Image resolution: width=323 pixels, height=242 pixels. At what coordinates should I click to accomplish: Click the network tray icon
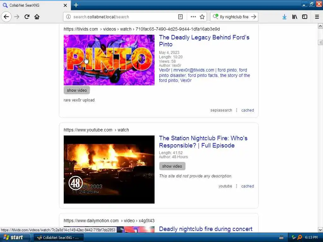pyautogui.click(x=294, y=237)
